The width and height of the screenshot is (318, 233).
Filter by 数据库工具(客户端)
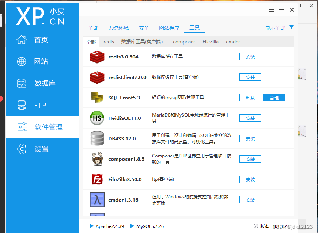[142, 42]
